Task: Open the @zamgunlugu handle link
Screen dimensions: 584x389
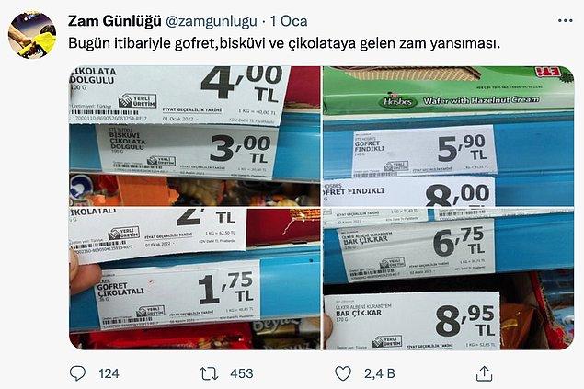Action: coord(211,21)
